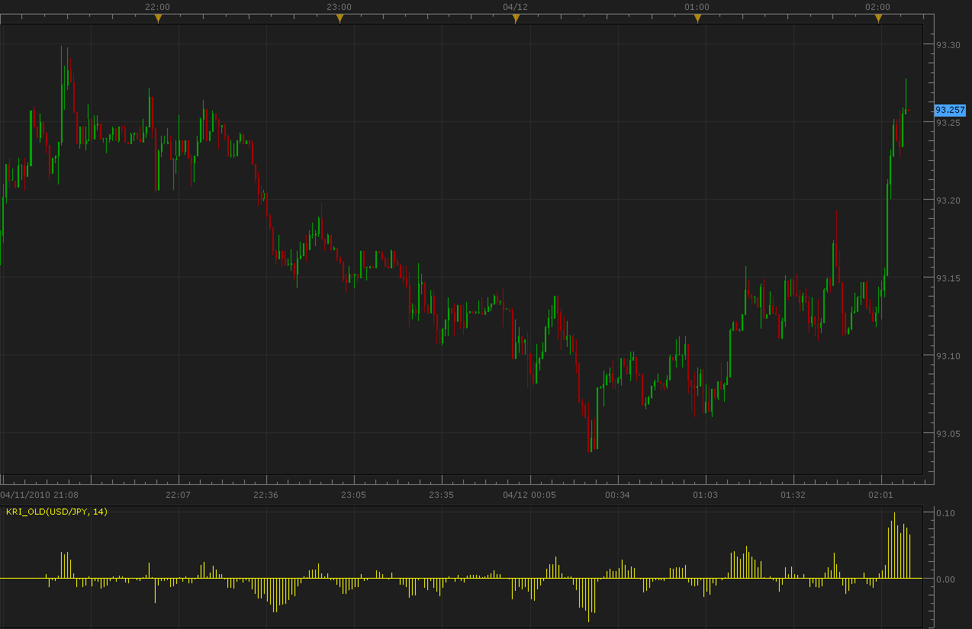Image resolution: width=972 pixels, height=629 pixels.
Task: Click the 04/12 00:05 time axis label
Action: (529, 495)
